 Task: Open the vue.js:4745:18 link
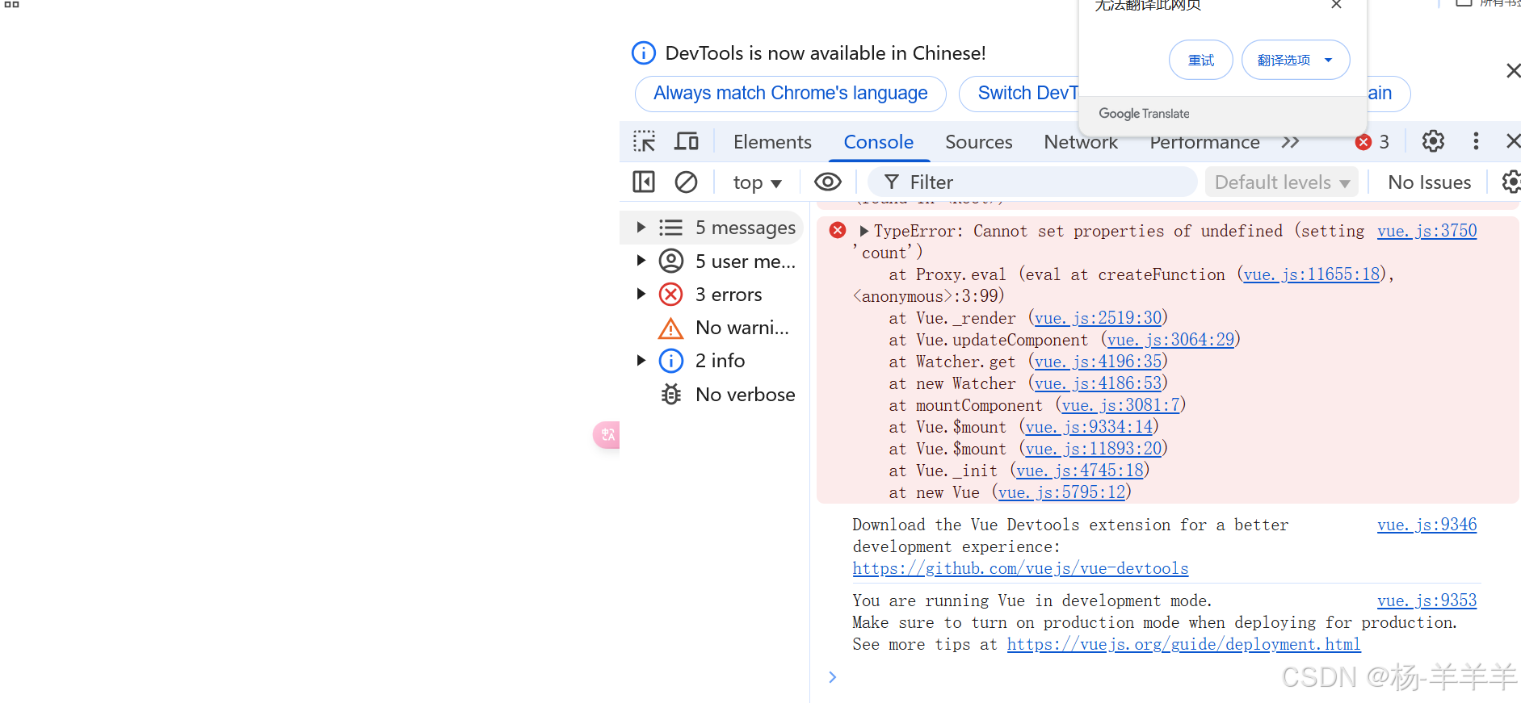click(x=1080, y=471)
